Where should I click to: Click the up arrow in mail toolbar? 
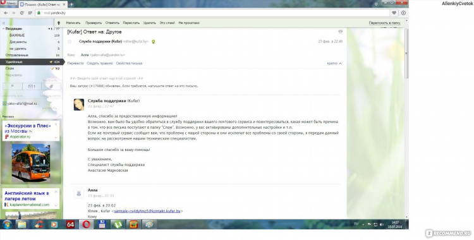[x=59, y=23]
